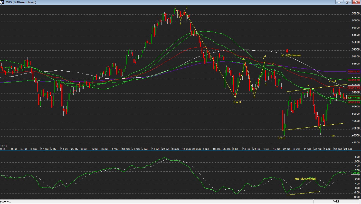Select the purple 53018.48 price label
Viewport: 361px width, 204px height.
354,71
